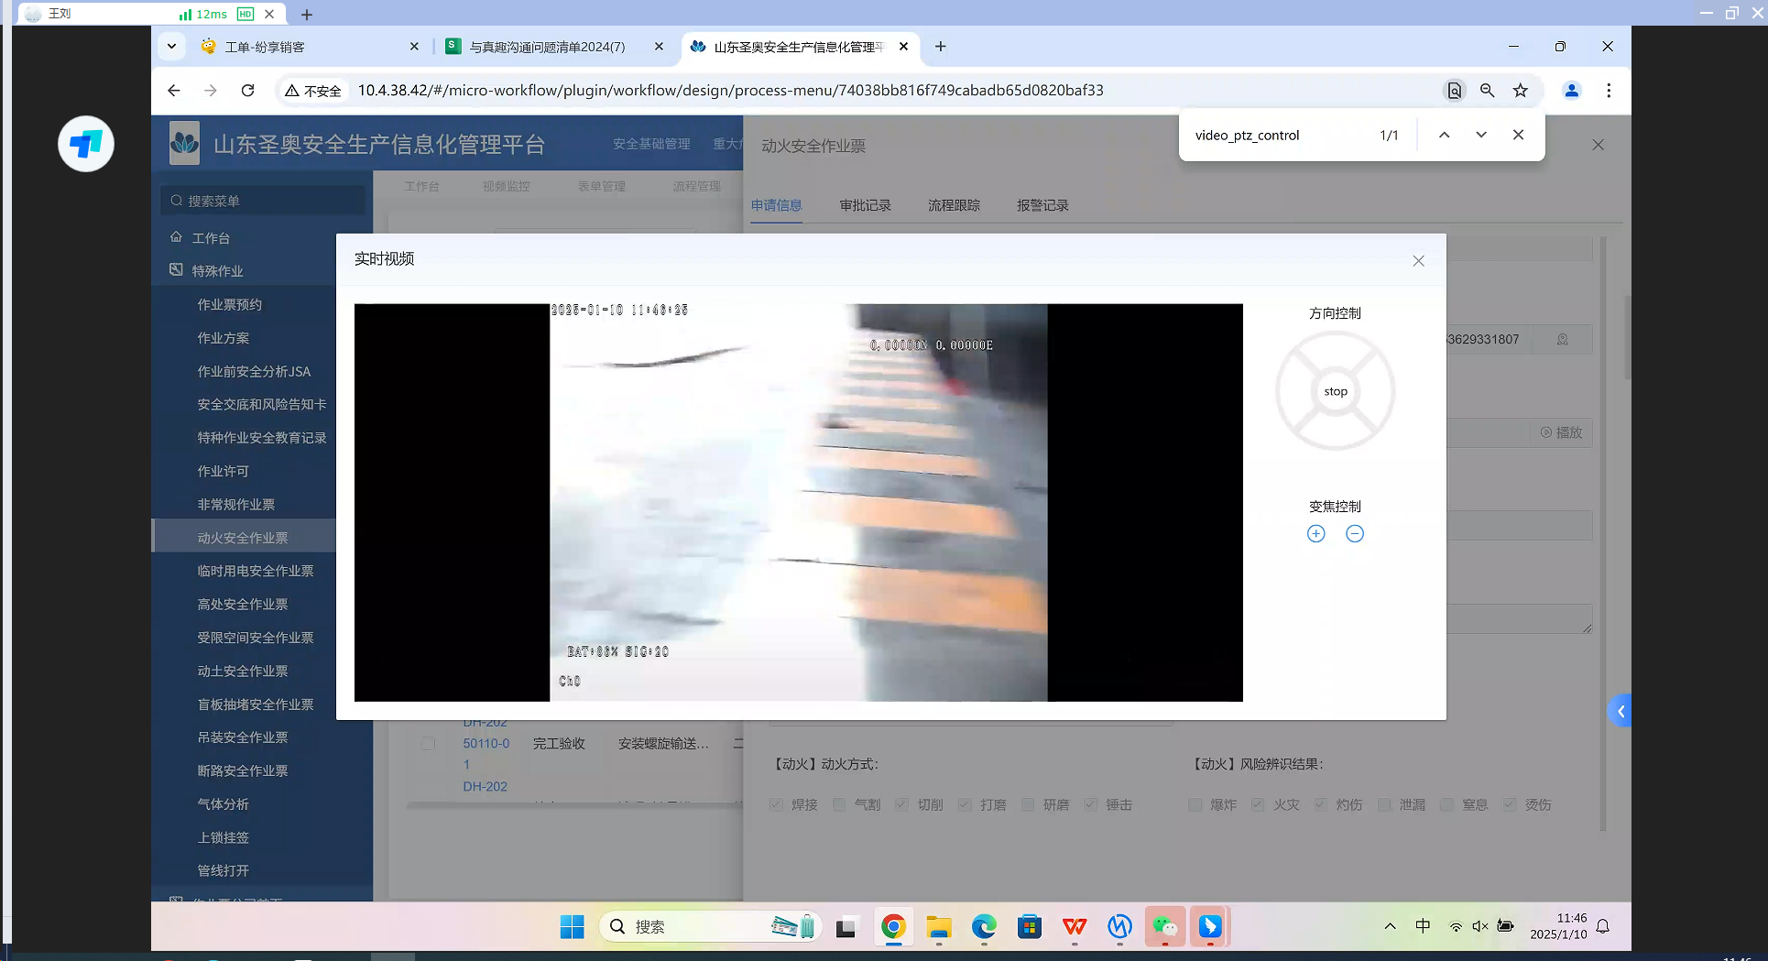Close the 实时视频 dialog
Screen dimensions: 1768x961
tap(1418, 261)
